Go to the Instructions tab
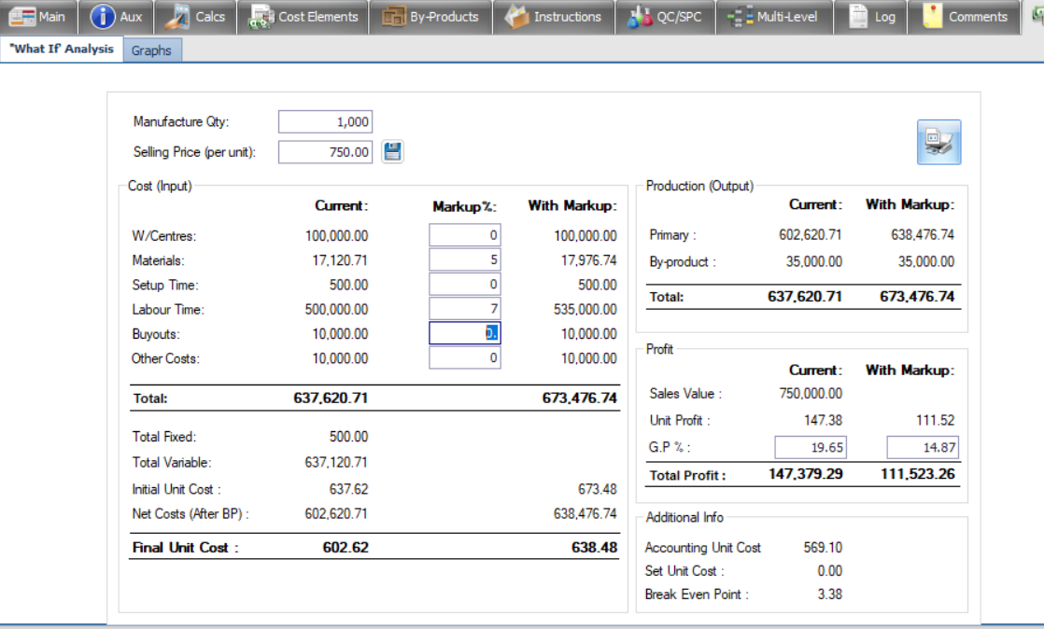 [554, 17]
